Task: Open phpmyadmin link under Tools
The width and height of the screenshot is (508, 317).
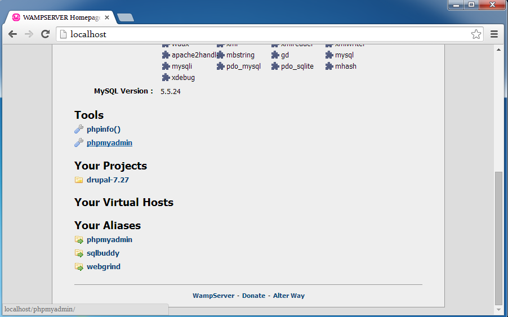Action: click(x=109, y=143)
